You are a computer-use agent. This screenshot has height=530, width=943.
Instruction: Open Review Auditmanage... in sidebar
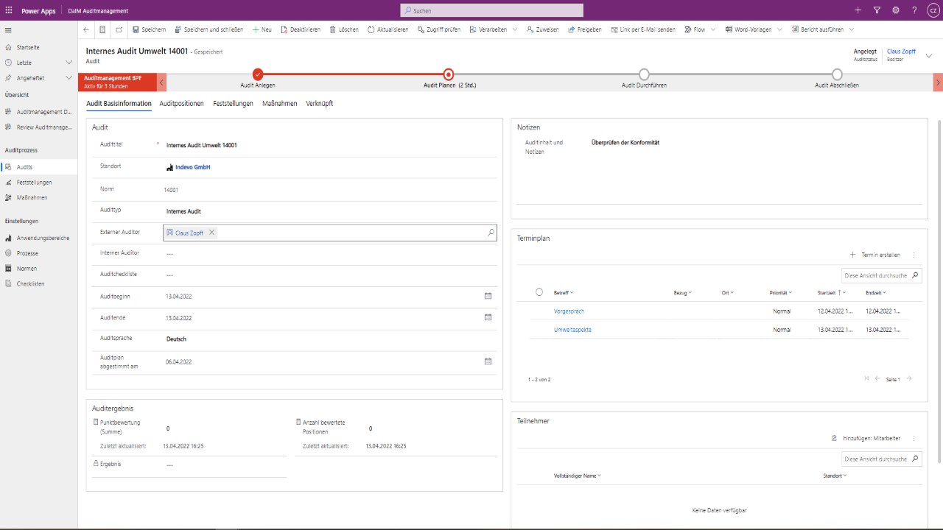(x=39, y=127)
